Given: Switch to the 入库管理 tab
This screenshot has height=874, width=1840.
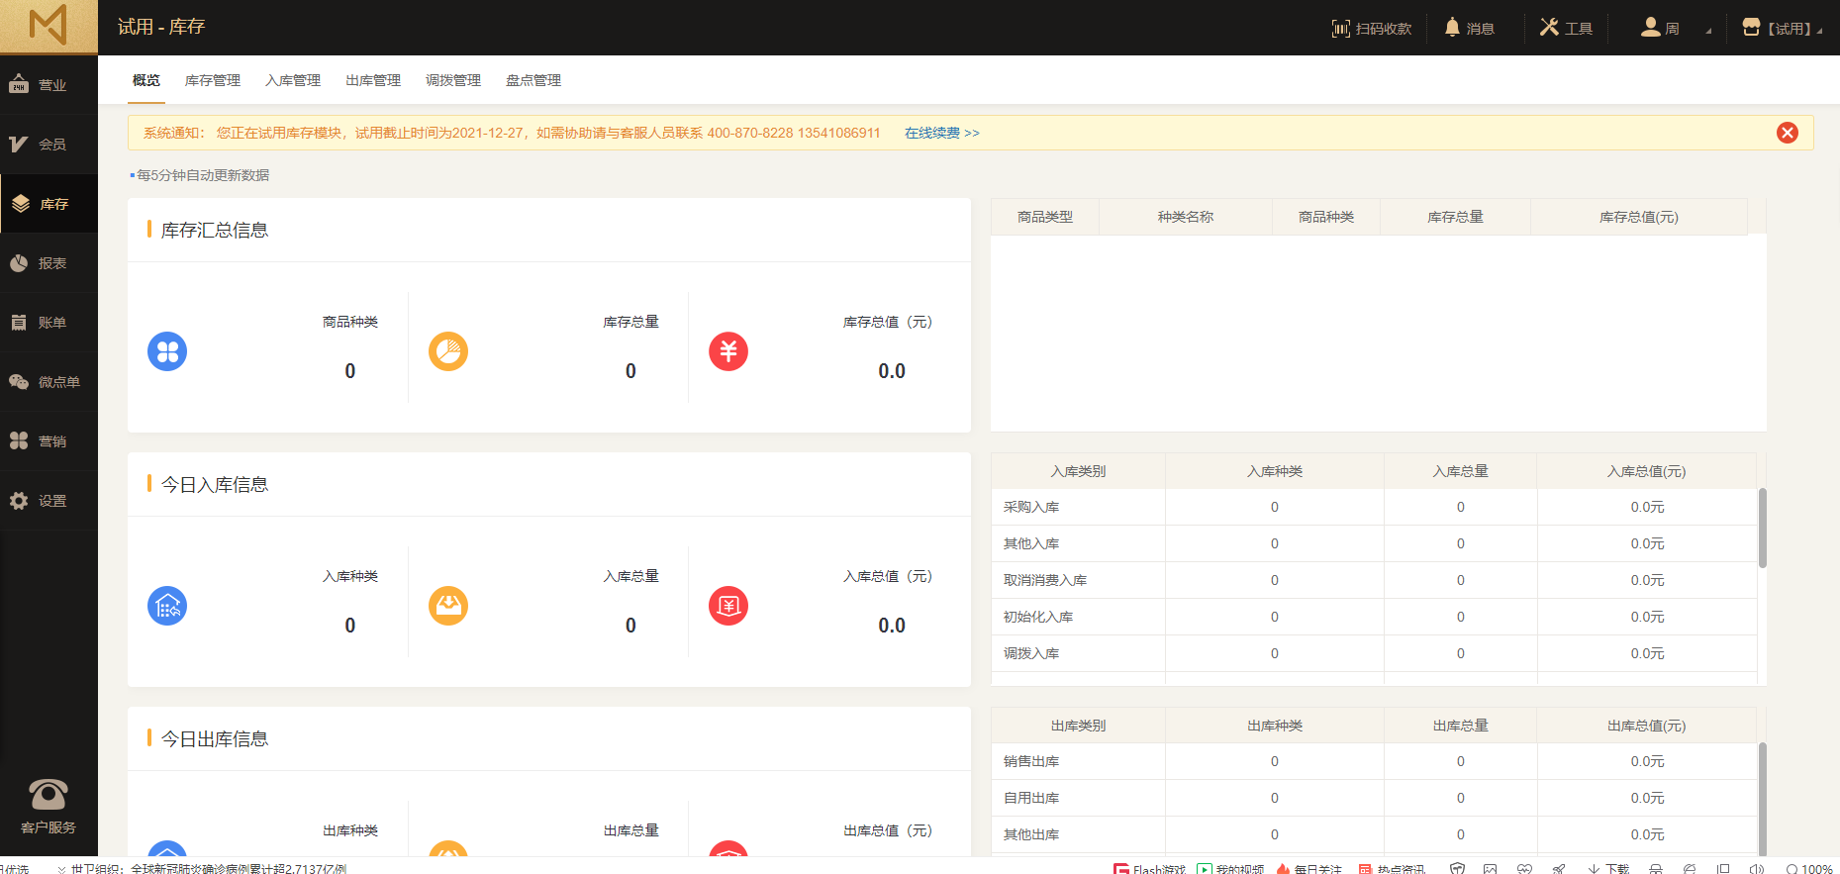Looking at the screenshot, I should pos(293,80).
